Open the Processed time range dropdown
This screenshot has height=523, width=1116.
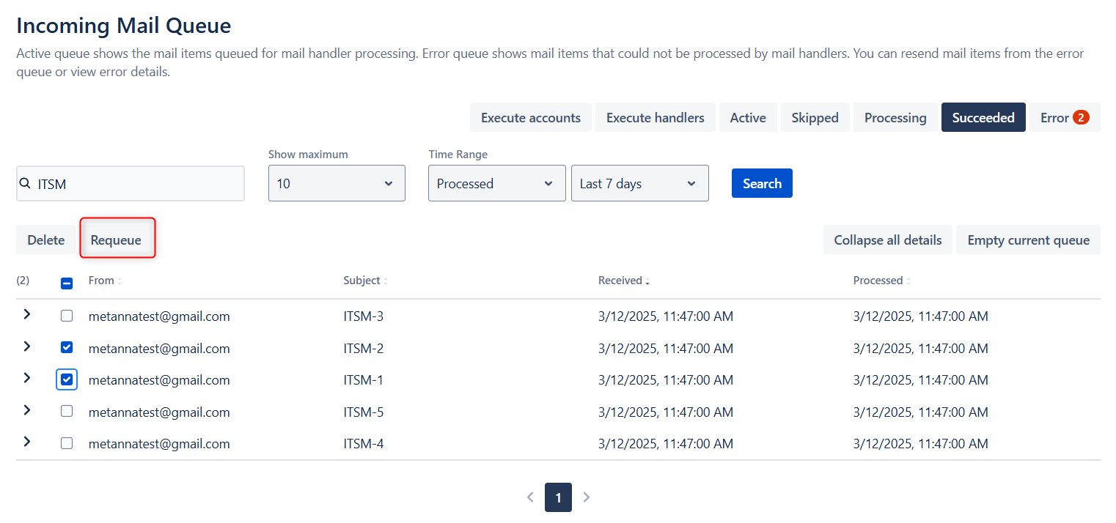(496, 183)
